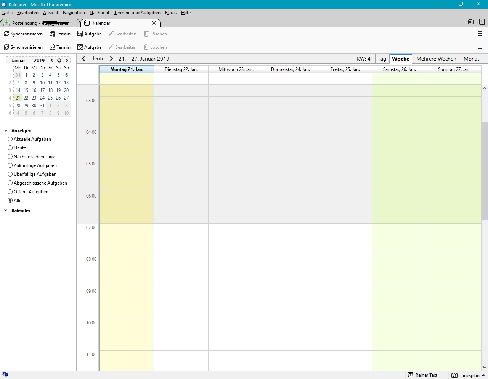
Task: Show previous month in the mini-calendar
Action: point(52,60)
